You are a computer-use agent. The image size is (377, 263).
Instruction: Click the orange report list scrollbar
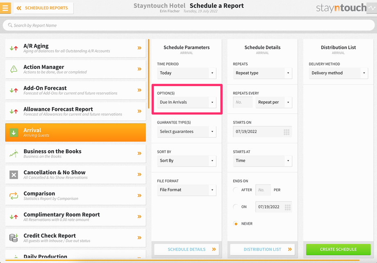(x=149, y=74)
